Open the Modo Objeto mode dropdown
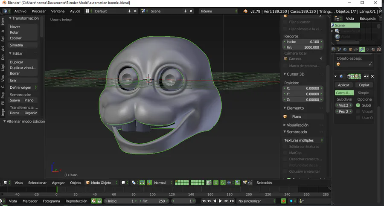The width and height of the screenshot is (384, 206). click(102, 183)
